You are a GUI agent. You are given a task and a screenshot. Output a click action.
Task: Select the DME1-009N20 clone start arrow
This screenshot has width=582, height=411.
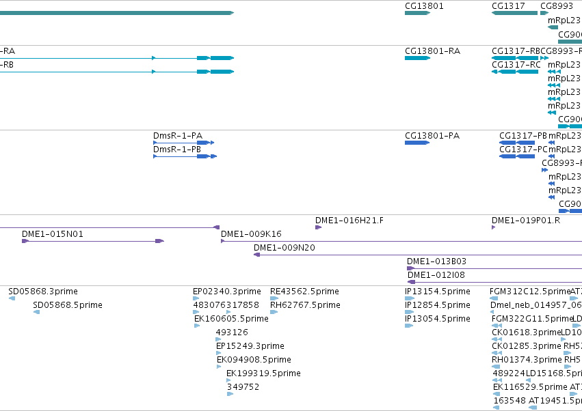point(256,255)
